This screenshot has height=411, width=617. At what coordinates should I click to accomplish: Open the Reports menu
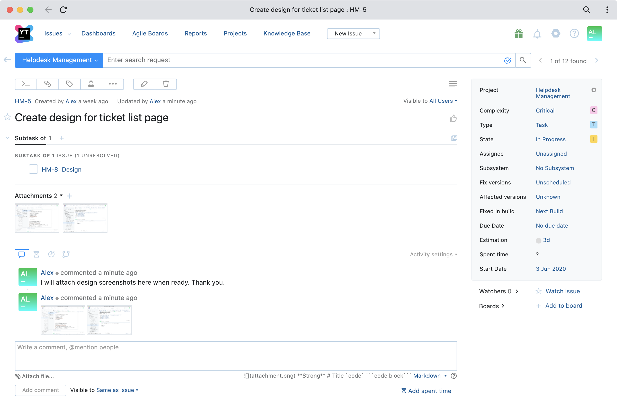tap(196, 34)
